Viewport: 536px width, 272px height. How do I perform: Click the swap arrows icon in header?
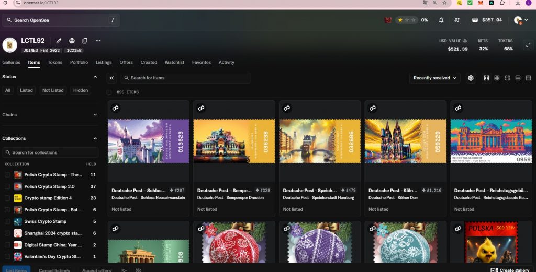click(x=457, y=20)
